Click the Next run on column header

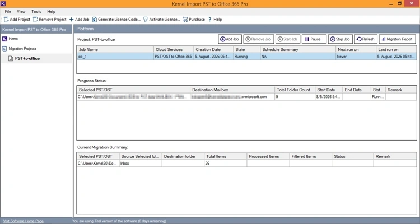356,50
